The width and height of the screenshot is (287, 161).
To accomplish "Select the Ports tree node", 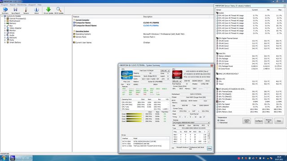I will tap(12, 40).
